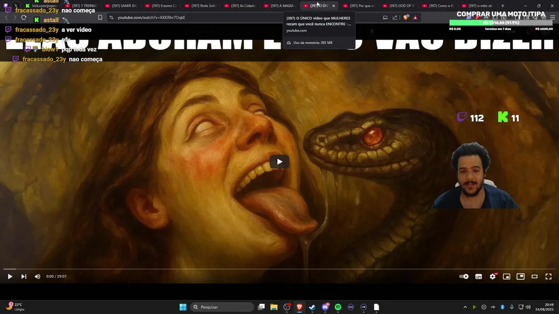Switch to the 'Erasmo Ca' tab
Screen dimensions: 559x314
pyautogui.click(x=161, y=6)
